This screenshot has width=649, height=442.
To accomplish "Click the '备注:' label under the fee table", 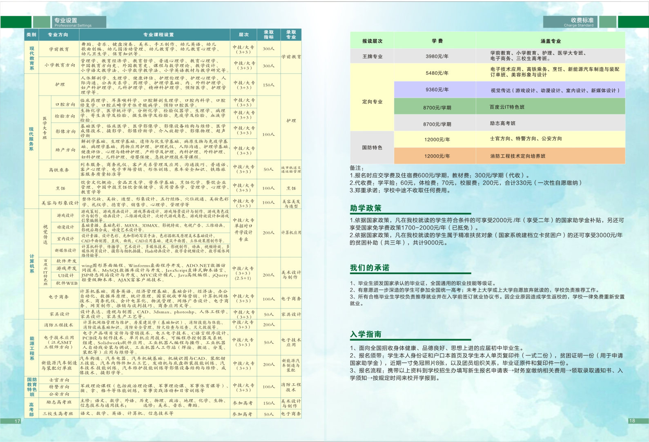I will coord(357,168).
